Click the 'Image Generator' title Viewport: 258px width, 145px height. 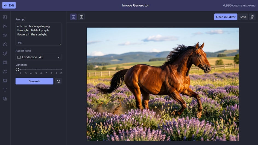click(135, 5)
